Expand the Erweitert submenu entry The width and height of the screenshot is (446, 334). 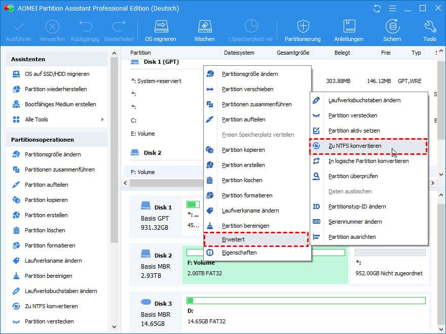pyautogui.click(x=256, y=239)
